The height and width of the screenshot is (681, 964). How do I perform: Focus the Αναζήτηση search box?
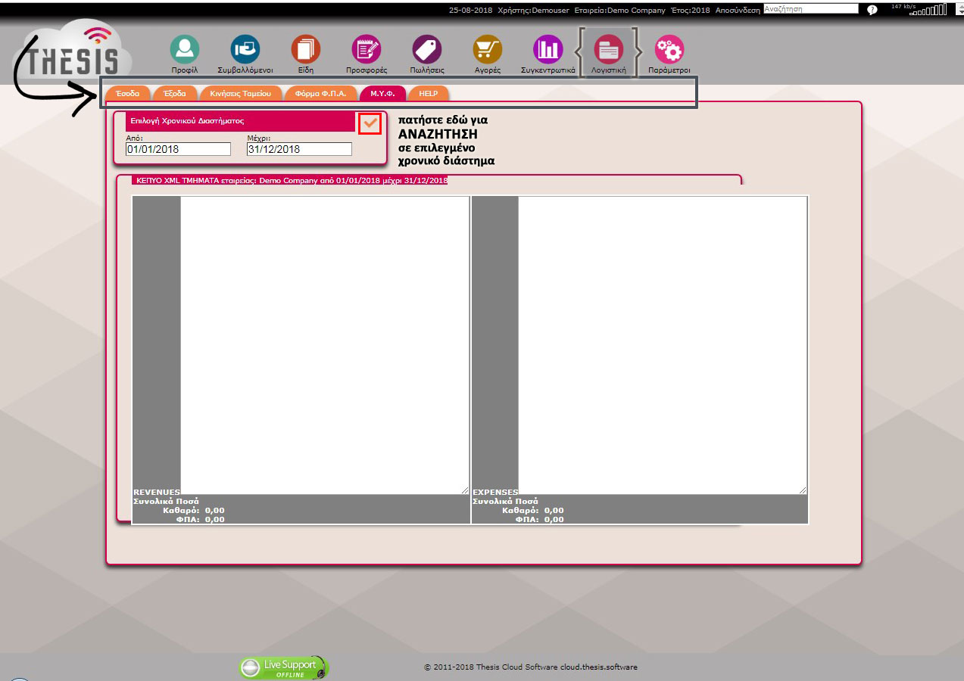click(811, 9)
